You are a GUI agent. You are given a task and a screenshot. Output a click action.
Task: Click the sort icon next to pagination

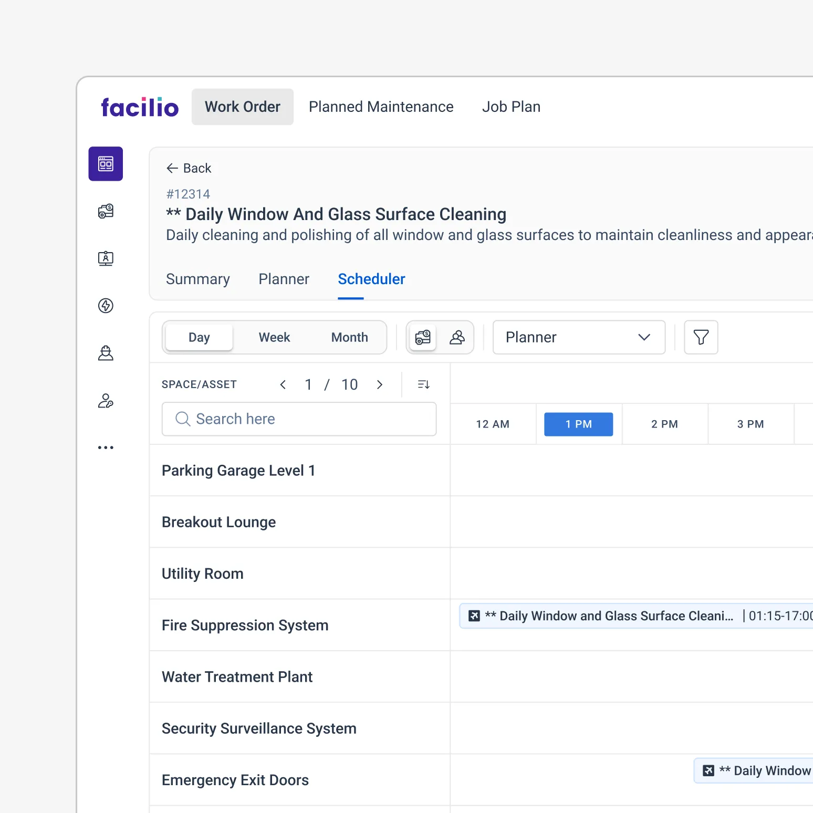(423, 384)
